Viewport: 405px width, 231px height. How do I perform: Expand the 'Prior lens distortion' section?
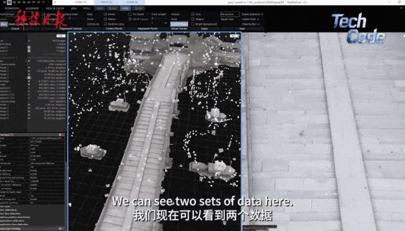coord(10,214)
